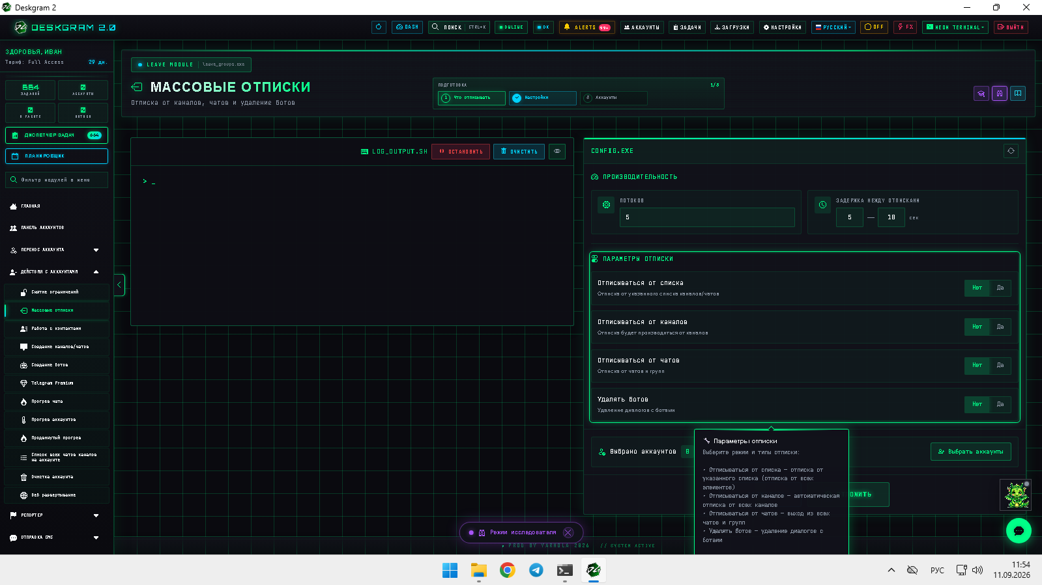The height and width of the screenshot is (585, 1042).
Task: Open Диспетчер задач task manager
Action: 57,135
